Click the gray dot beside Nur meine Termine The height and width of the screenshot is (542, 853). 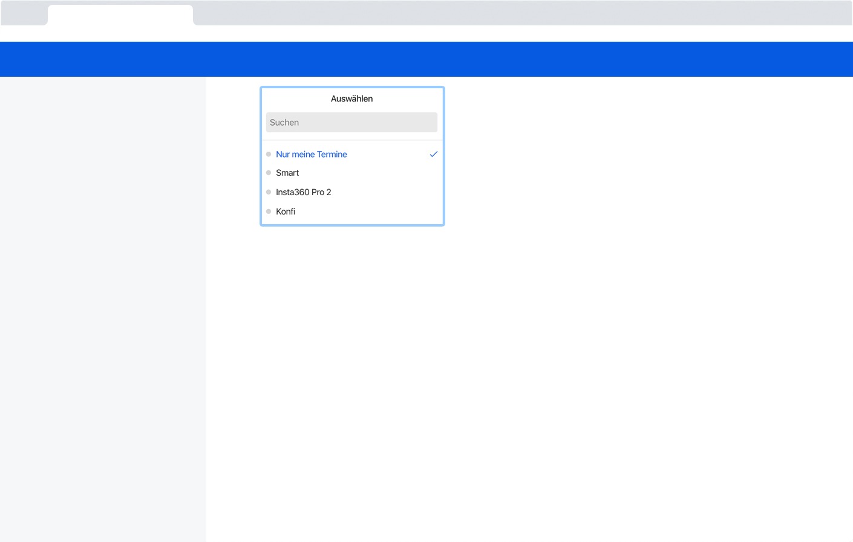click(269, 155)
